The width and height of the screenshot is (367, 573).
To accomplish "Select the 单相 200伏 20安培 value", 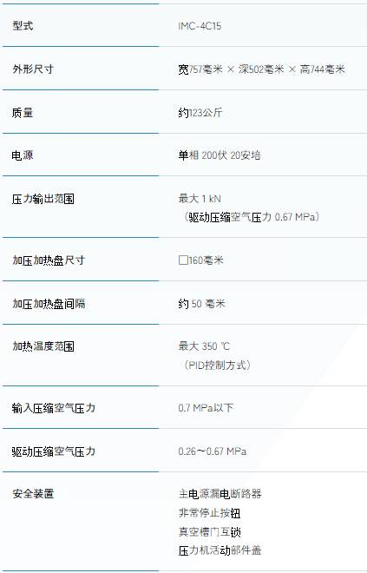I will [220, 155].
